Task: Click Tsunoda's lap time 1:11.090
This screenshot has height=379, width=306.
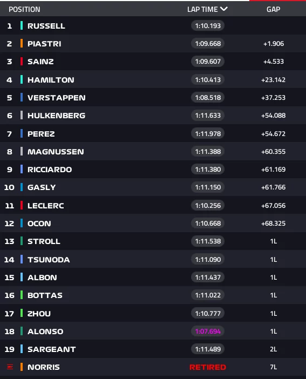Action: [x=208, y=259]
